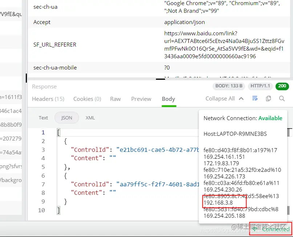
Task: Select IP address 169.254.161.151
Action: [x=224, y=157]
